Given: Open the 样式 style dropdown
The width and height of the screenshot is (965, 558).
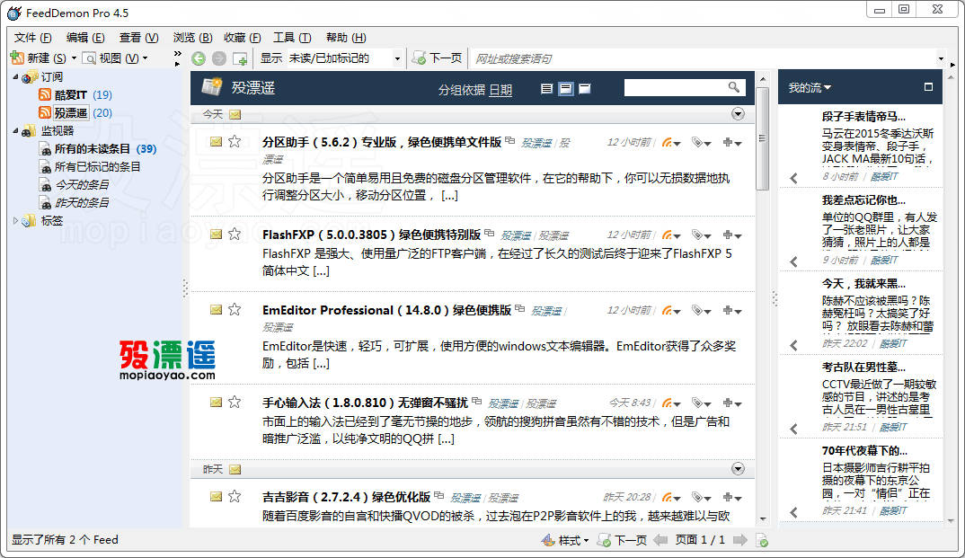Looking at the screenshot, I should click(x=565, y=540).
